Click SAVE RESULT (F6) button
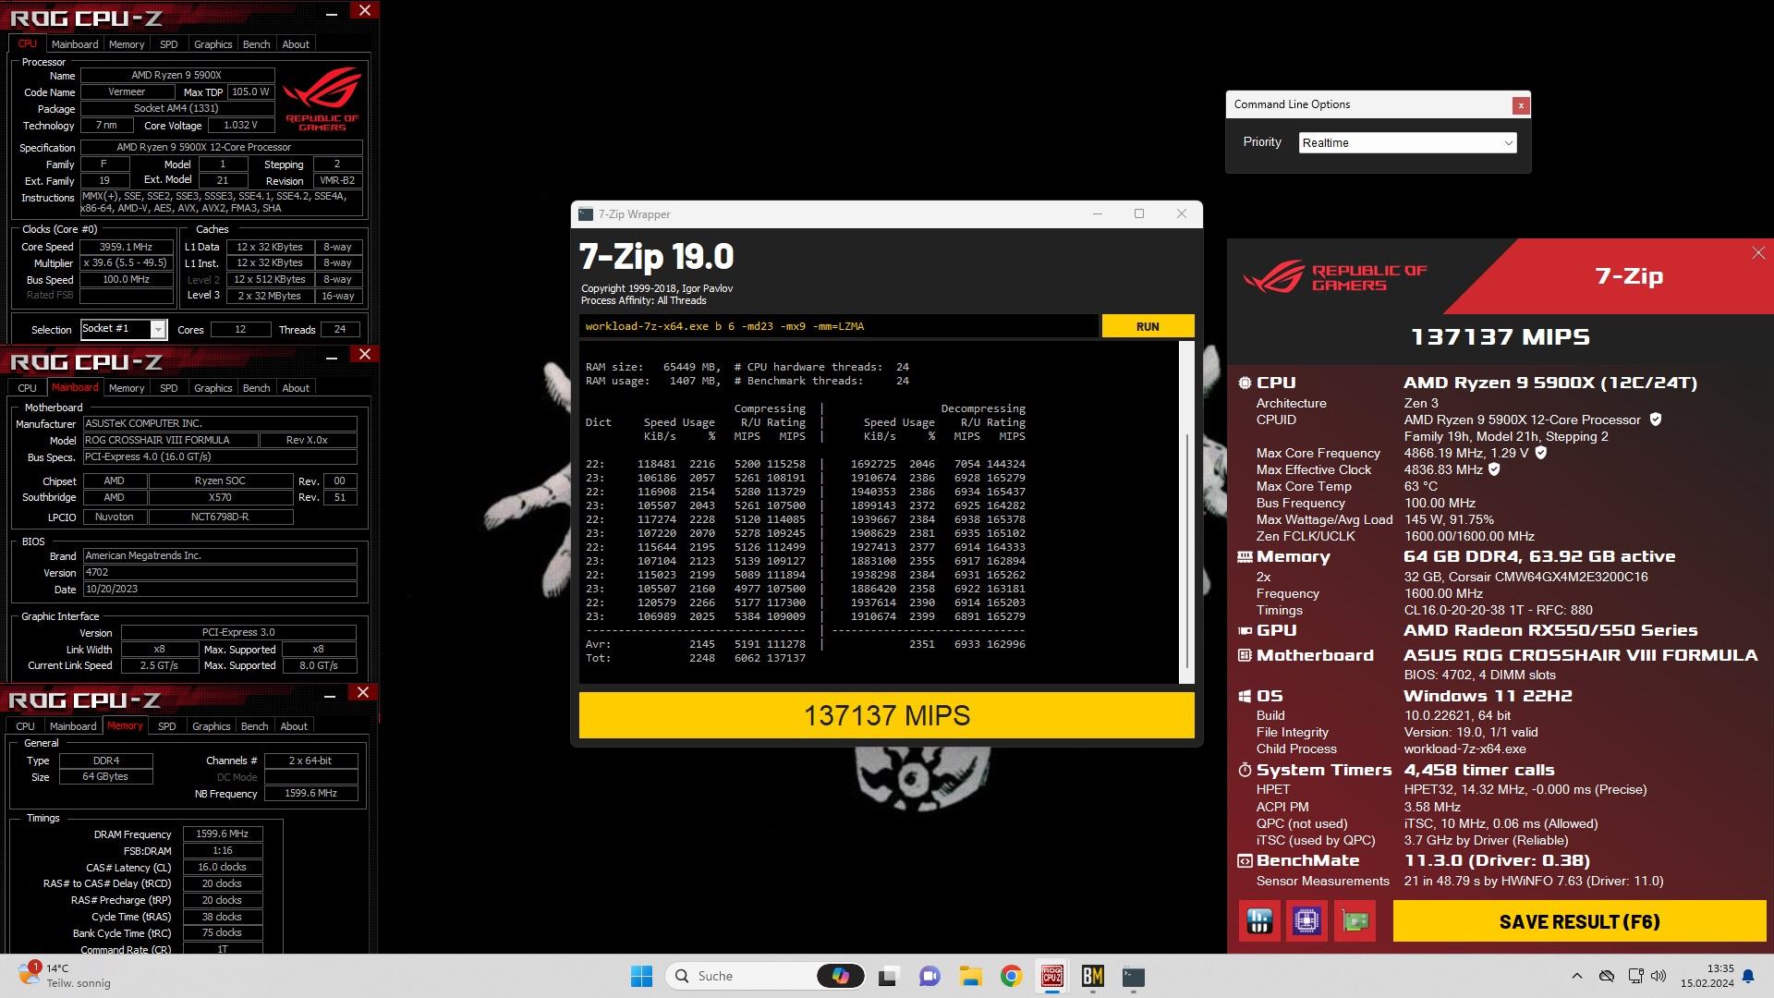The width and height of the screenshot is (1774, 998). click(x=1579, y=921)
